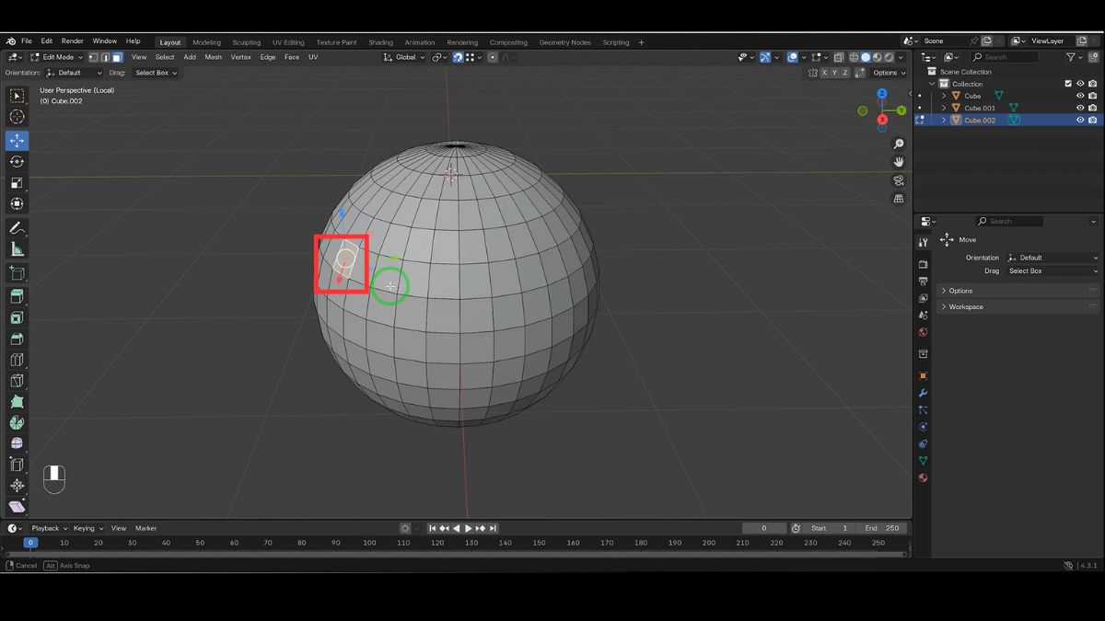Click the Options button in viewport header
Screen dimensions: 1105x621
(888, 73)
